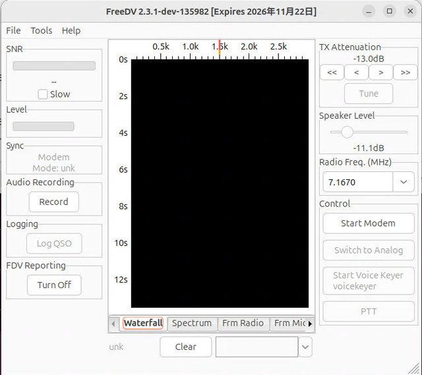Viewport: 422px width, 375px height.
Task: Click the Level gauge bar
Action: (44, 126)
